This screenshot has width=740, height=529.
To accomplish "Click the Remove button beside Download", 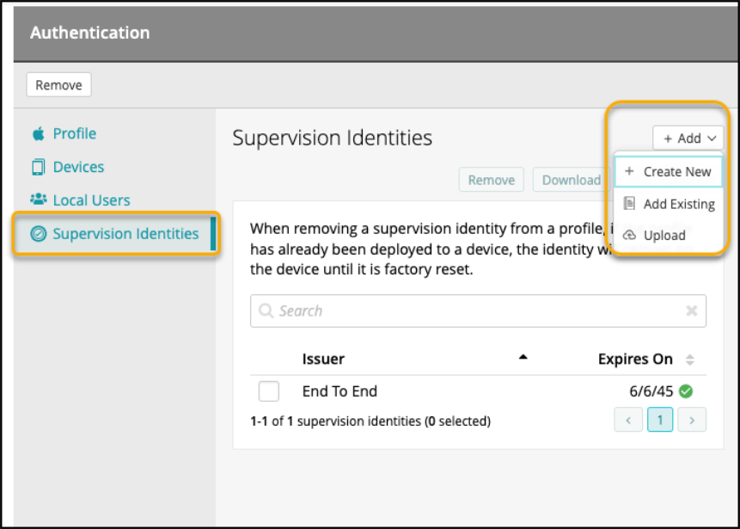I will point(492,180).
